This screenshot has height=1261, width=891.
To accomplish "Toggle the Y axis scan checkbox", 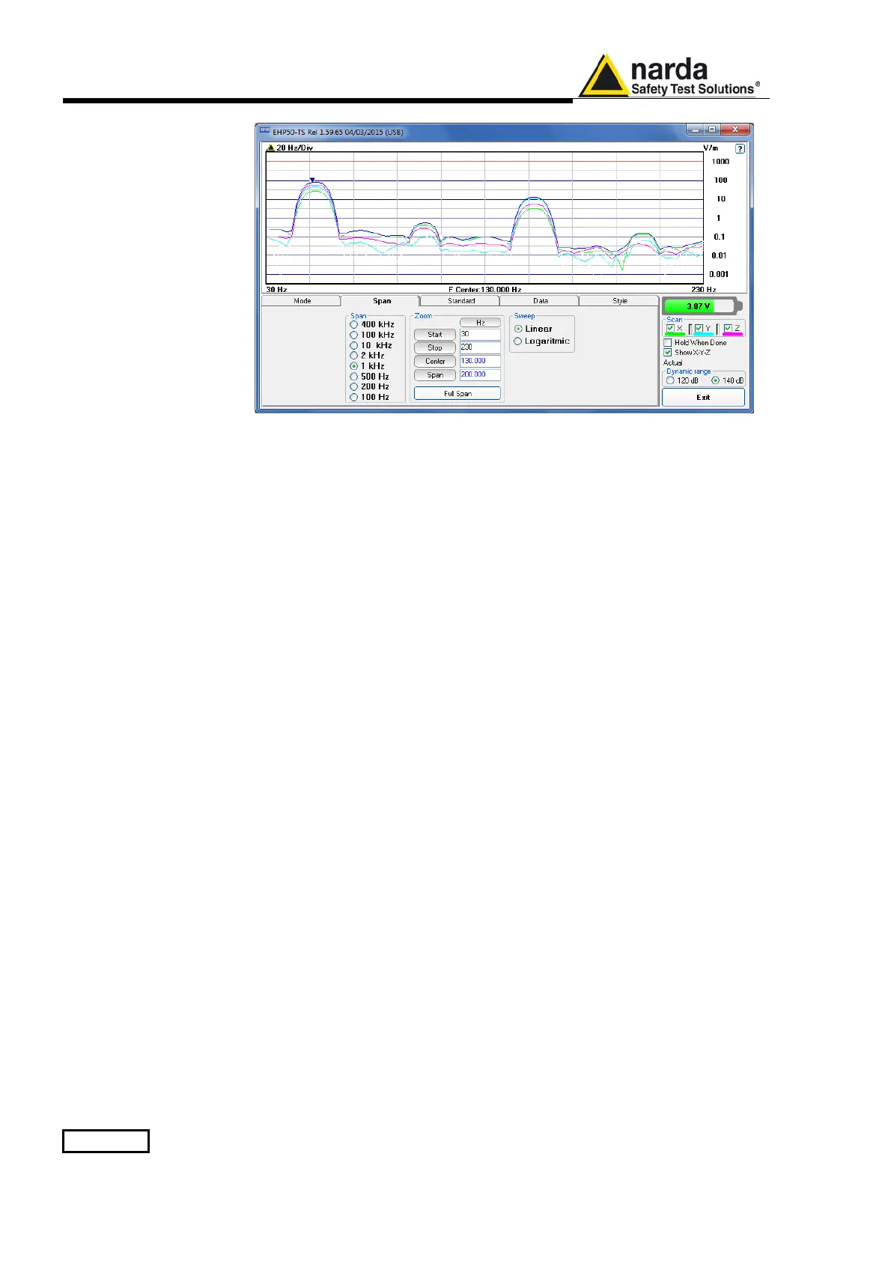I will click(x=699, y=328).
